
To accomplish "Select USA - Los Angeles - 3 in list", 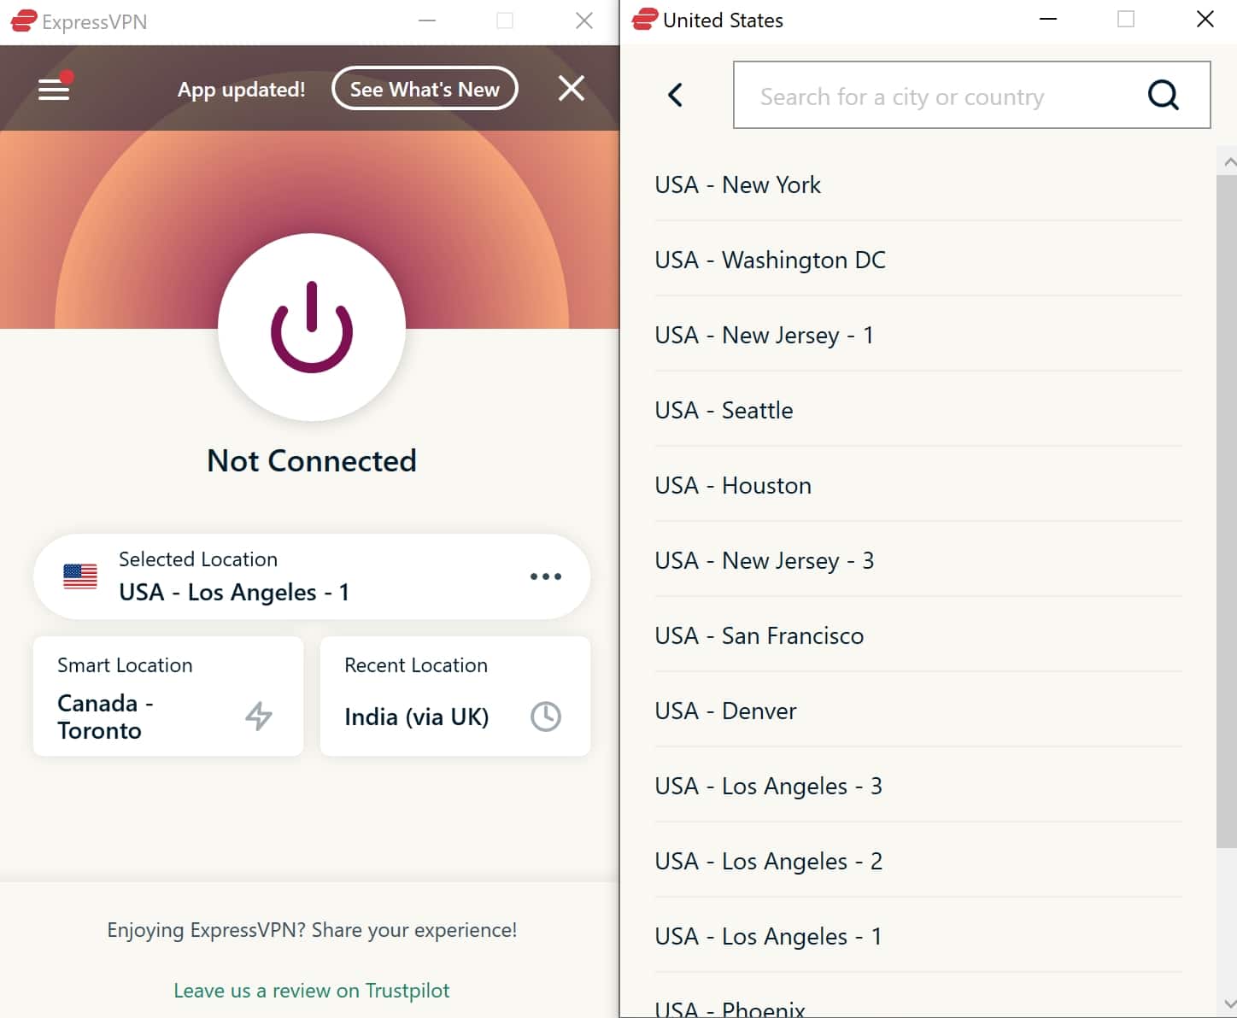I will click(918, 786).
